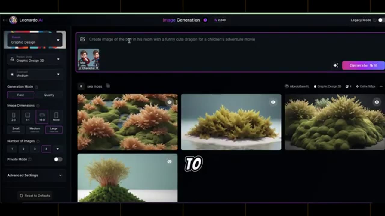Click the Legacy Mode help icon
Screen dimensions: 385x216
click(374, 20)
